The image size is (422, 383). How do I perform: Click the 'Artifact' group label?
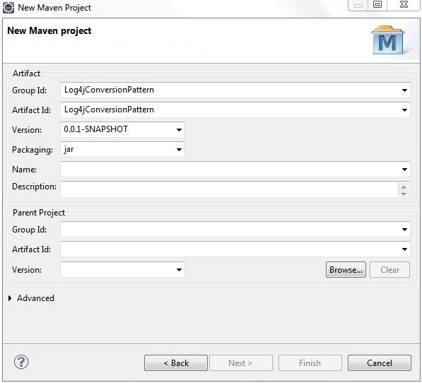26,73
